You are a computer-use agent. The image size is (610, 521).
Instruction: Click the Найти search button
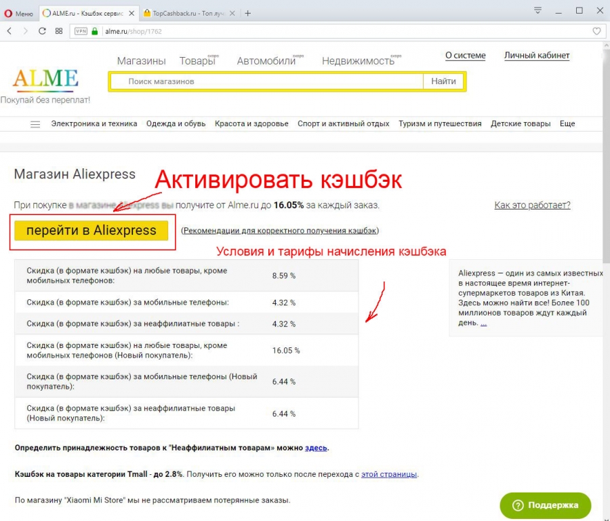click(443, 81)
